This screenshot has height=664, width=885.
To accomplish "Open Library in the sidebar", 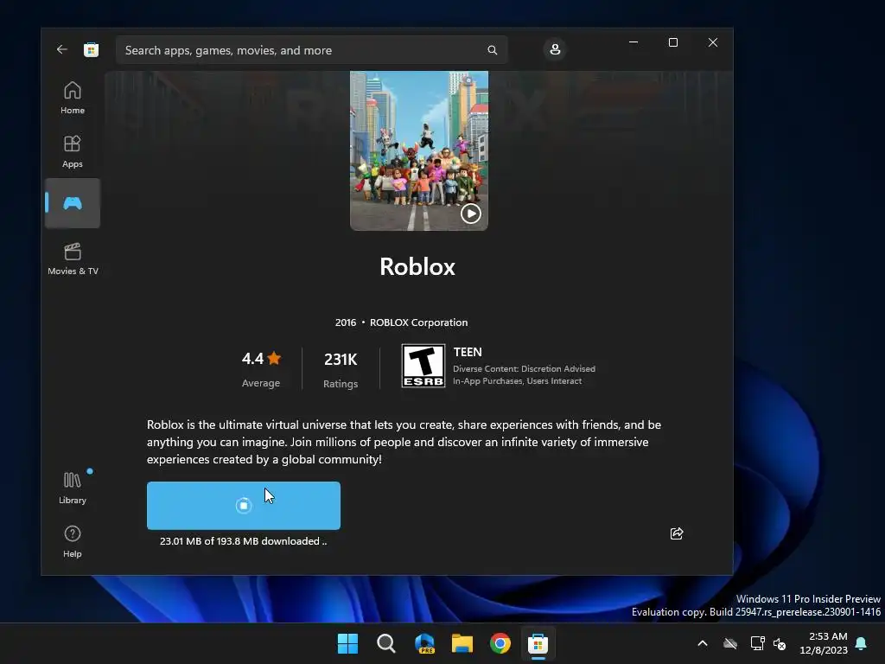I will point(73,488).
